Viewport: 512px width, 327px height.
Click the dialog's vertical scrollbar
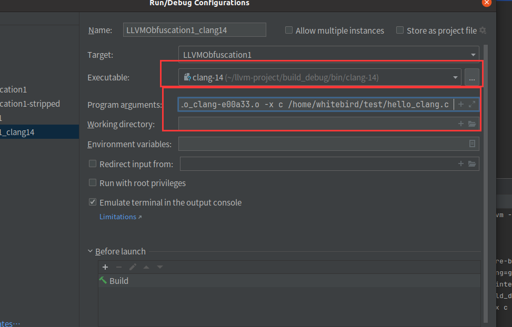486,183
